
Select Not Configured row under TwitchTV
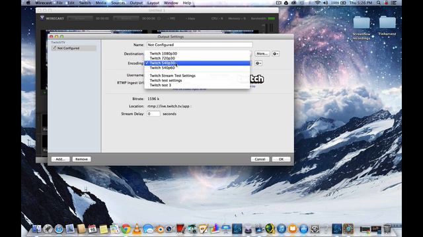(x=74, y=48)
